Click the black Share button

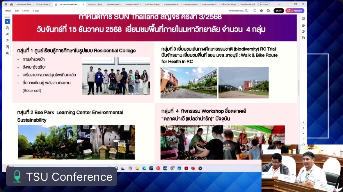[278, 11]
